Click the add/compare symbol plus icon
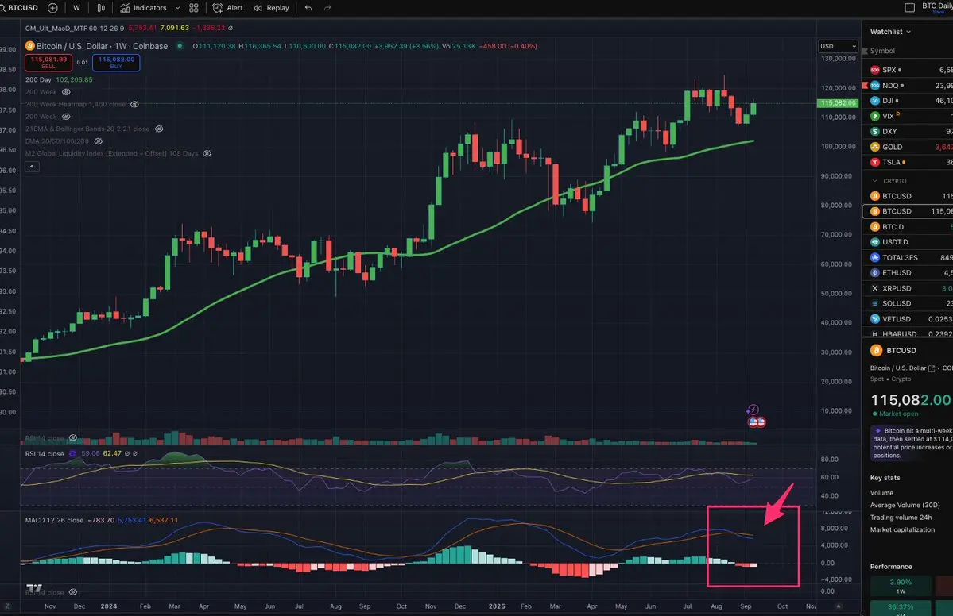 pos(53,8)
